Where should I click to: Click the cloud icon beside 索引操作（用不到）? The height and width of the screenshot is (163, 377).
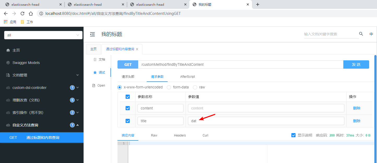[x=8, y=113]
